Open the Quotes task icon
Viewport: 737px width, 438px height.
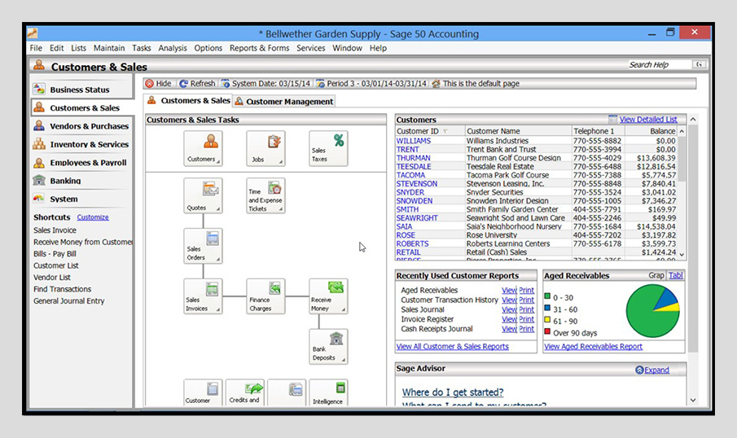click(203, 195)
